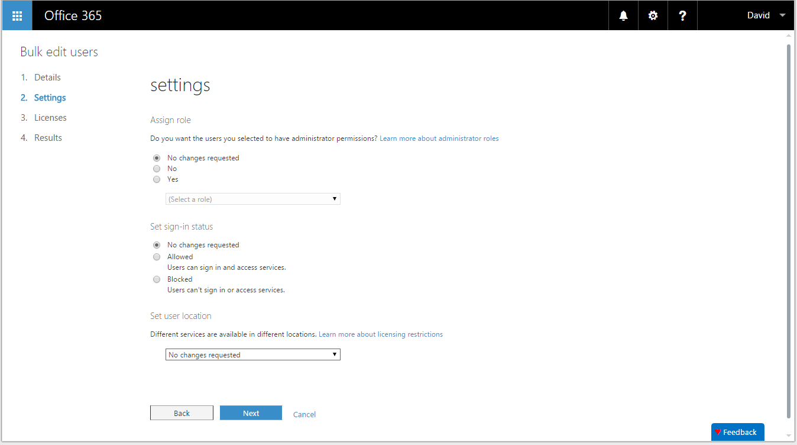
Task: Go to the Results step
Action: pos(48,138)
